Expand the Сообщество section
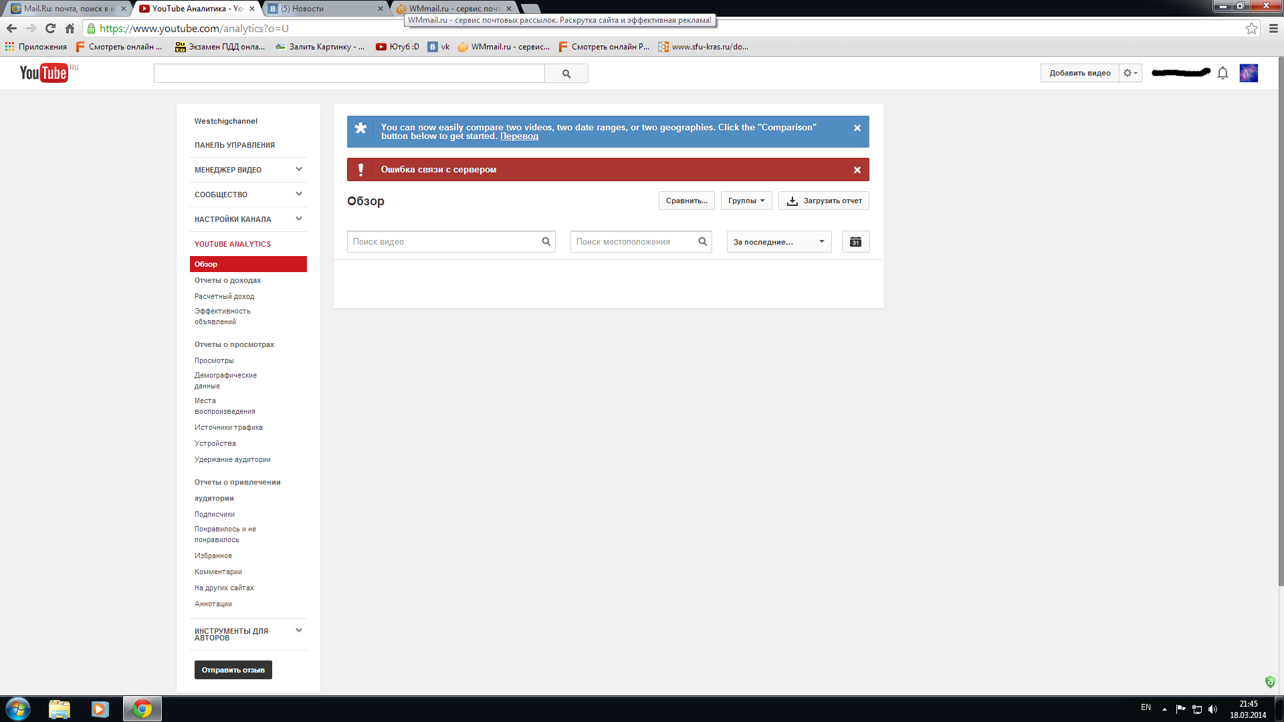This screenshot has width=1284, height=722. click(299, 194)
